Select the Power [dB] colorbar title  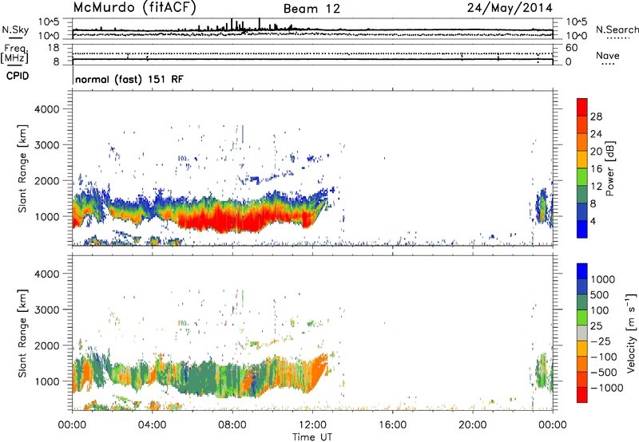tap(610, 168)
